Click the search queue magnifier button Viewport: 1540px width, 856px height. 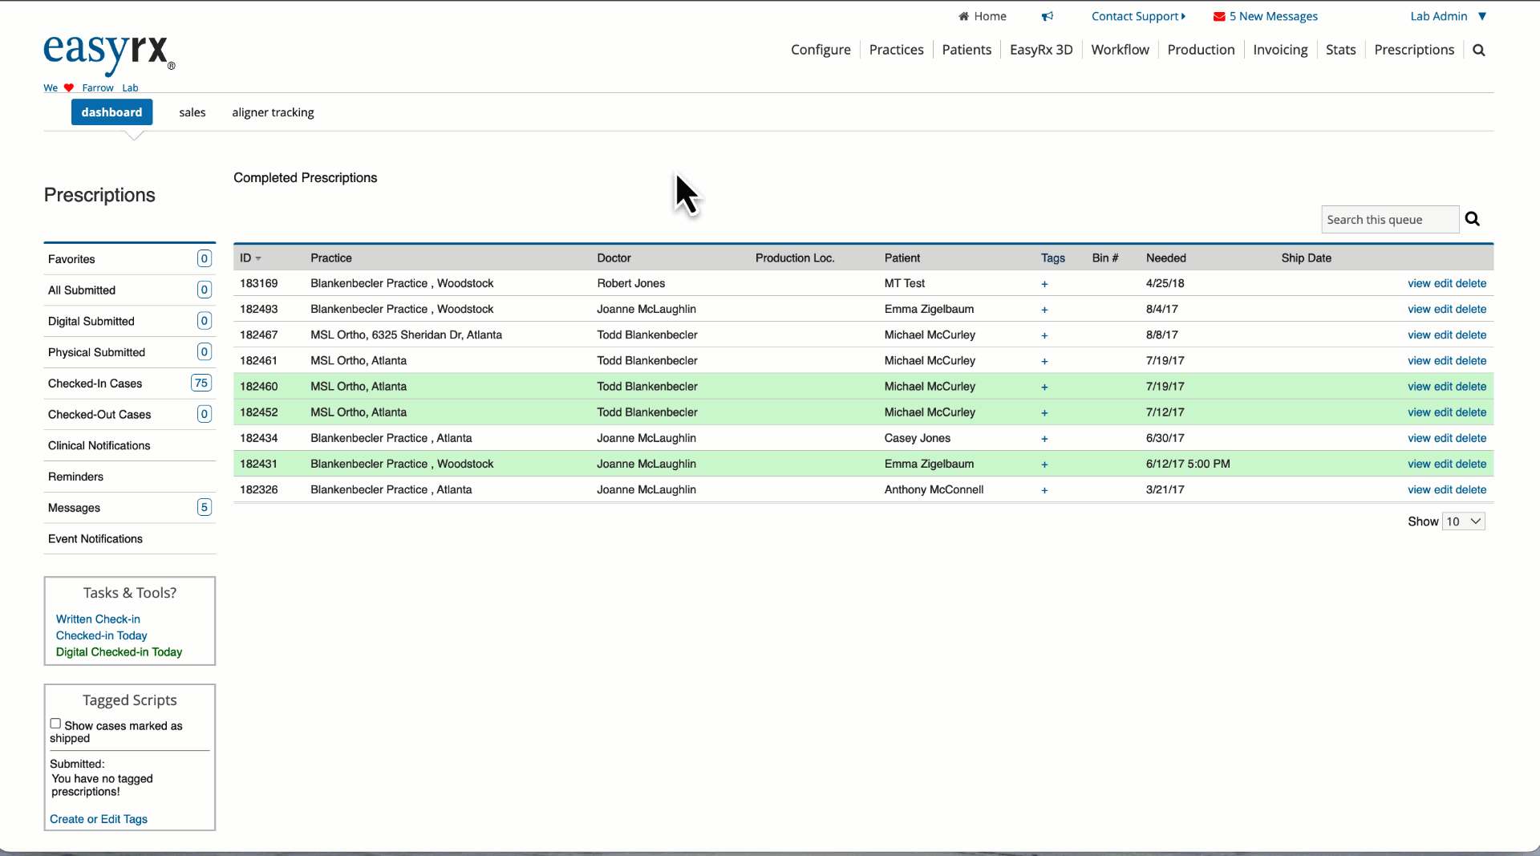point(1473,219)
